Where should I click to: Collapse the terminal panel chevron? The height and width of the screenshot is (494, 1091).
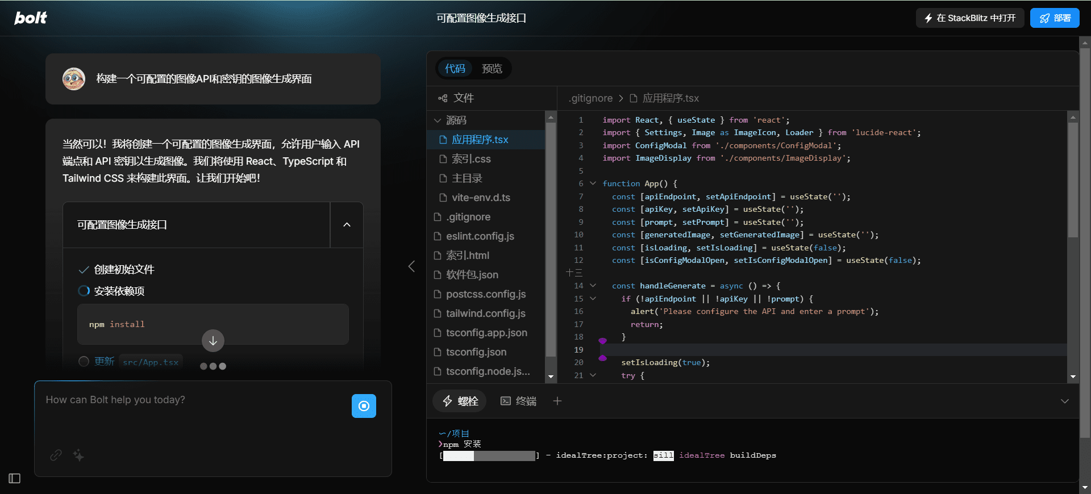1065,401
